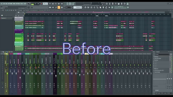Open the Playlist options arrow menu

pyautogui.click(x=1, y=10)
